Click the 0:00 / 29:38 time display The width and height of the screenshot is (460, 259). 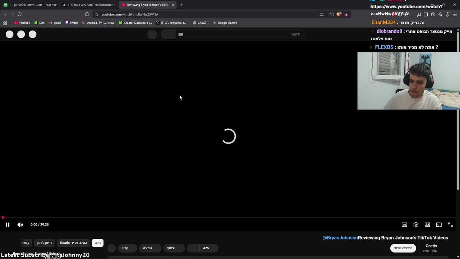pos(40,224)
